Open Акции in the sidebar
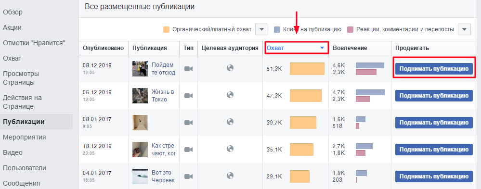This screenshot has width=481, height=189. click(x=12, y=27)
